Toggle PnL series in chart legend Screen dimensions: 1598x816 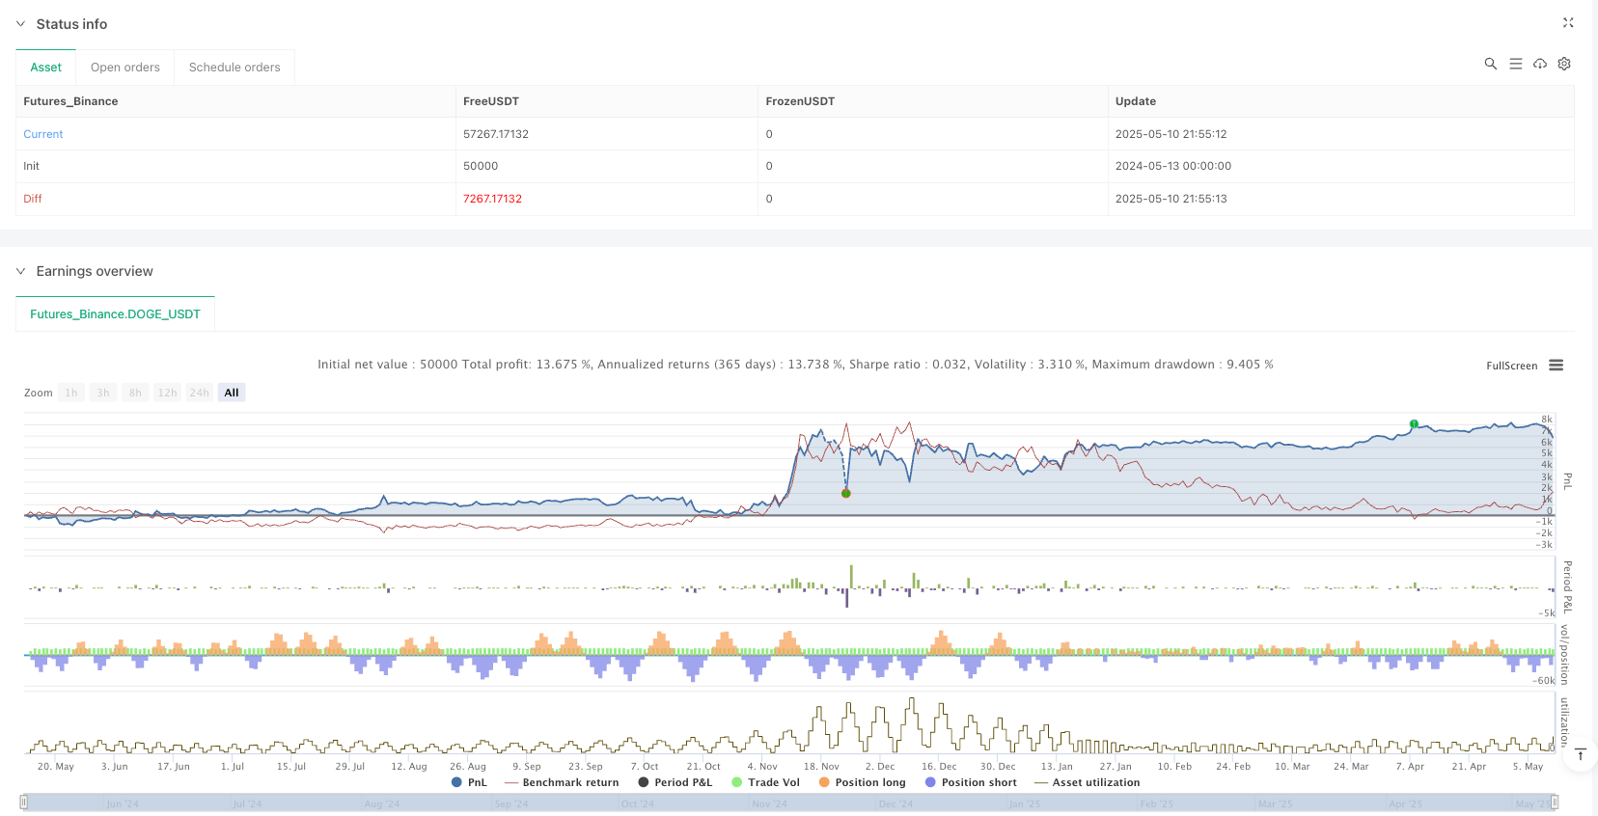click(x=469, y=782)
